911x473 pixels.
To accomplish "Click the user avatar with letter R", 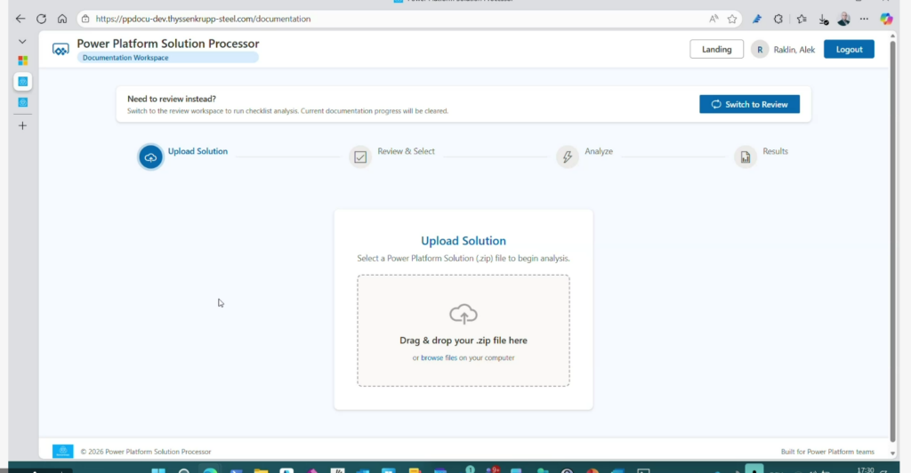I will click(x=760, y=50).
